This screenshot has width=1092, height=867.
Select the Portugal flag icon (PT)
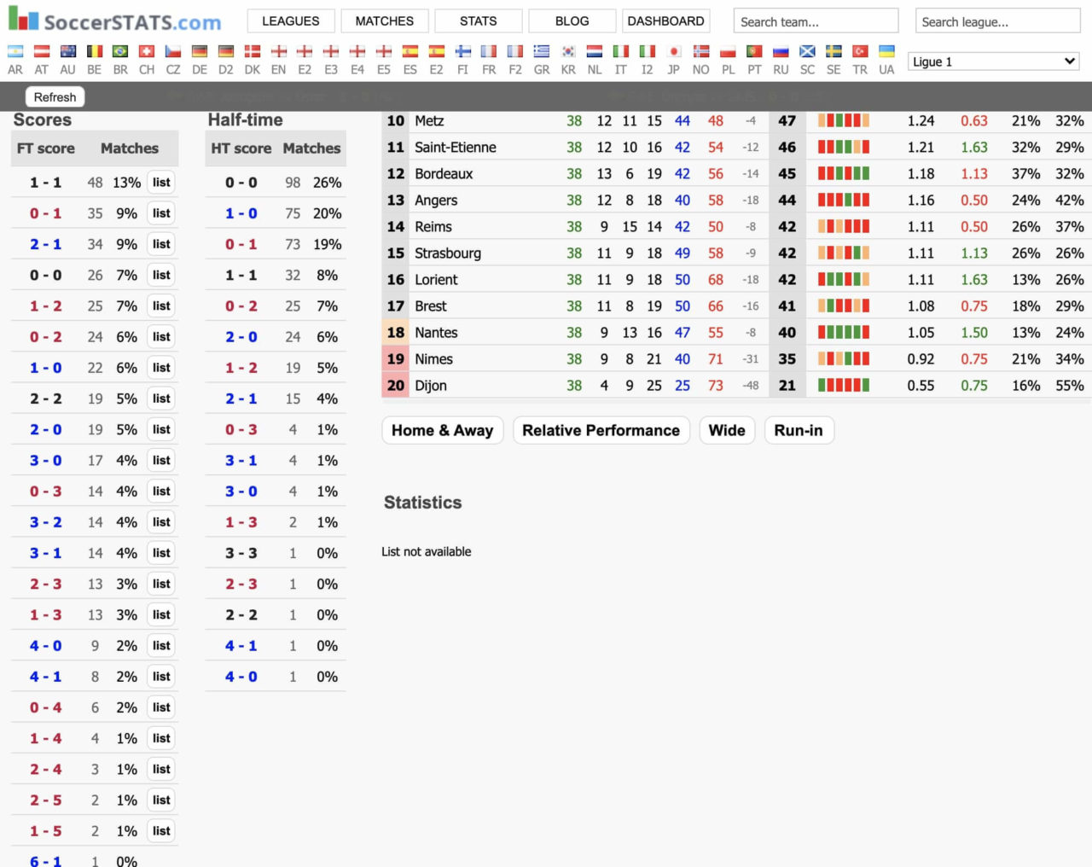pos(754,52)
